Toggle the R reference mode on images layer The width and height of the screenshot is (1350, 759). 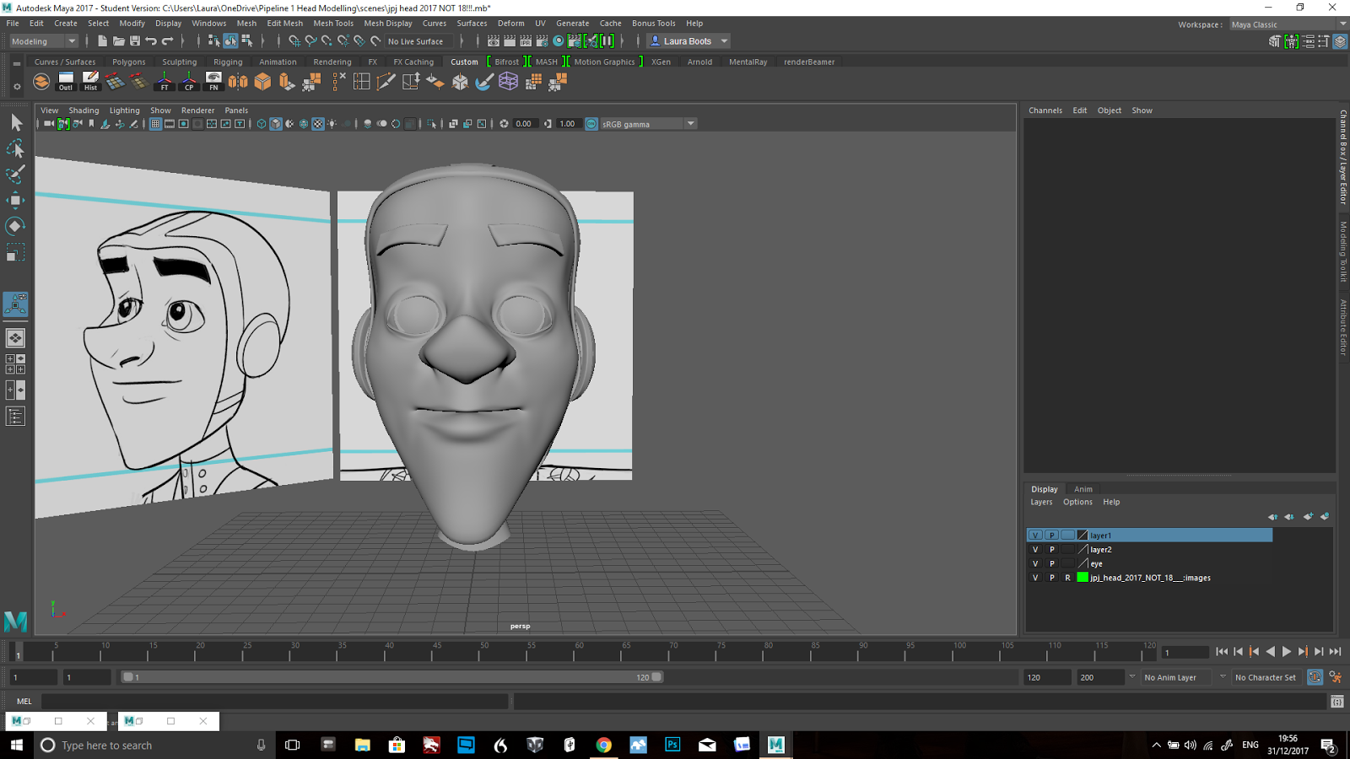1067,578
